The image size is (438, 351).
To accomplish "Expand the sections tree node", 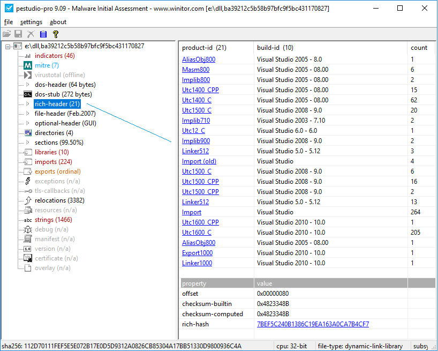I will click(28, 142).
